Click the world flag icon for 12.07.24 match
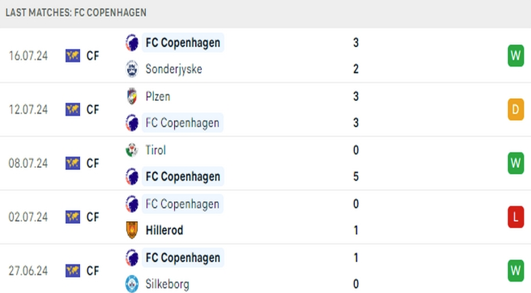This screenshot has height=293, width=531. pyautogui.click(x=73, y=110)
